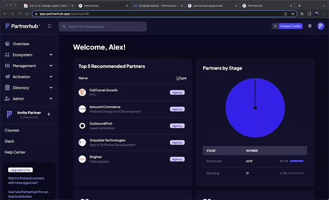The image size is (329, 200).
Task: Click the Partnerhub logo in header
Action: [x=22, y=26]
